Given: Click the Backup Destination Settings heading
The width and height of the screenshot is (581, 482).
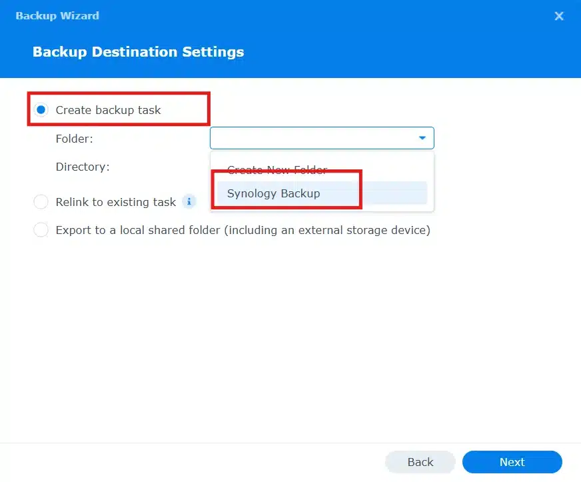Looking at the screenshot, I should pyautogui.click(x=138, y=51).
